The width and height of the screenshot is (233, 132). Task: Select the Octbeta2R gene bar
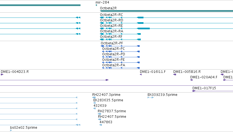tap(166, 11)
